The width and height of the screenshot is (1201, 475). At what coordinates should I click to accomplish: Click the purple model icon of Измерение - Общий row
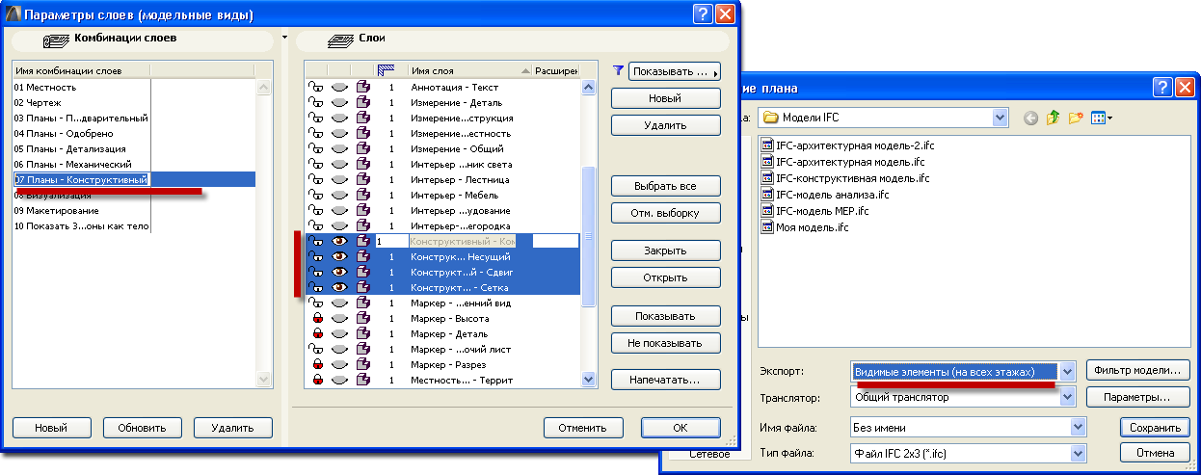tap(363, 148)
